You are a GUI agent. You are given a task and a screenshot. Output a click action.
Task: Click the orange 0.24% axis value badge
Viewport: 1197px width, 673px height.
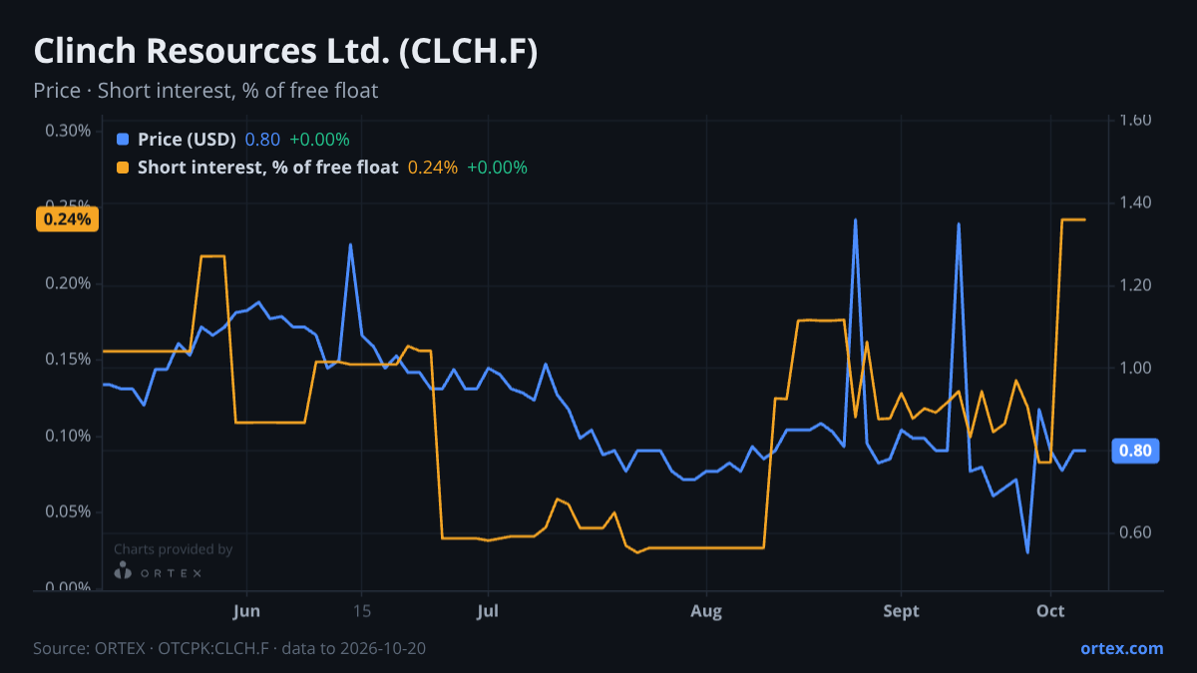tap(67, 219)
